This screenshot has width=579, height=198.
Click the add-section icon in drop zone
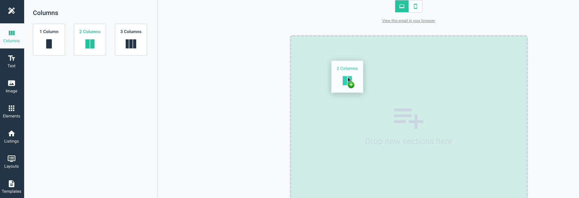point(409,118)
